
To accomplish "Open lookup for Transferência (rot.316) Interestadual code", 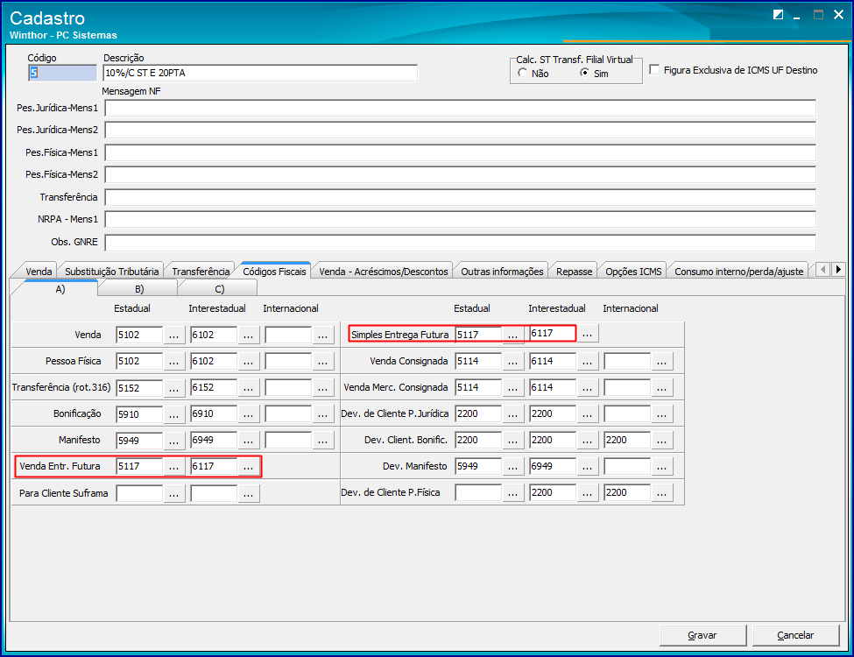I will click(x=249, y=388).
